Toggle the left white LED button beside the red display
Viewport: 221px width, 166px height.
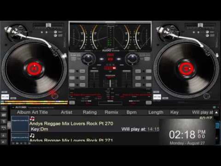(101, 59)
